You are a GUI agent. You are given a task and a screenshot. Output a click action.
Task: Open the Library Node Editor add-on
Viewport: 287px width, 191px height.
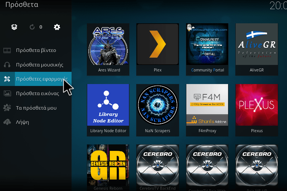pyautogui.click(x=108, y=110)
